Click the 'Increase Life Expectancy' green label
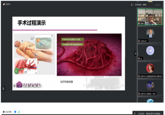 pyautogui.click(x=72, y=44)
